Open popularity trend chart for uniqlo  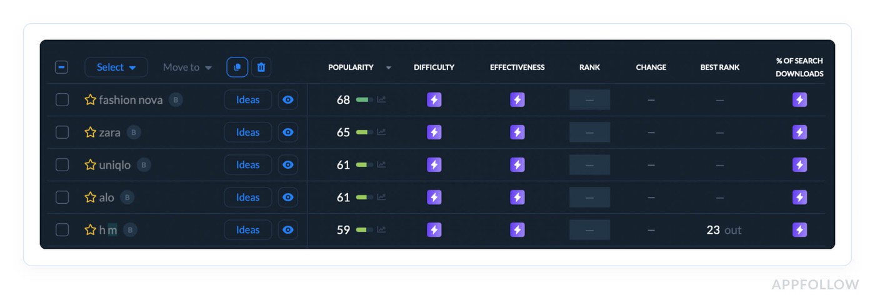click(381, 165)
